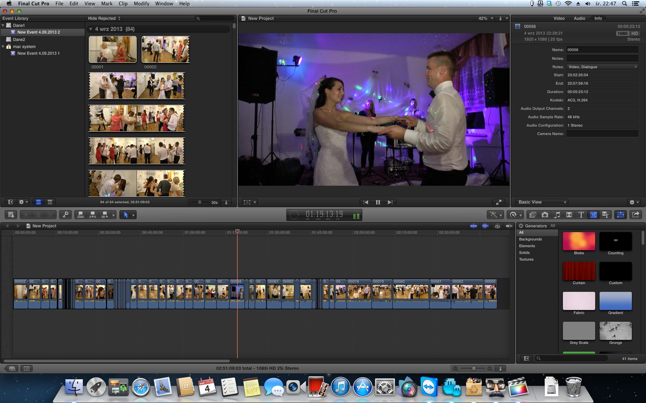Open the tool selector dropdown arrow

point(134,215)
